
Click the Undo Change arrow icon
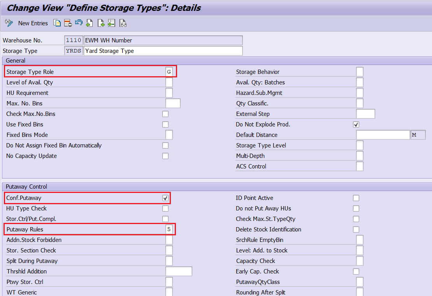click(79, 23)
